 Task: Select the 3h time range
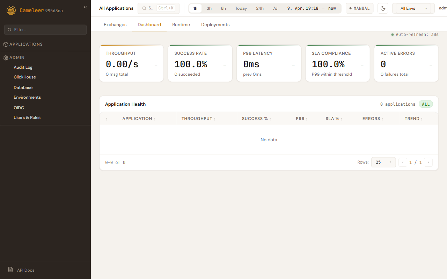click(x=209, y=8)
